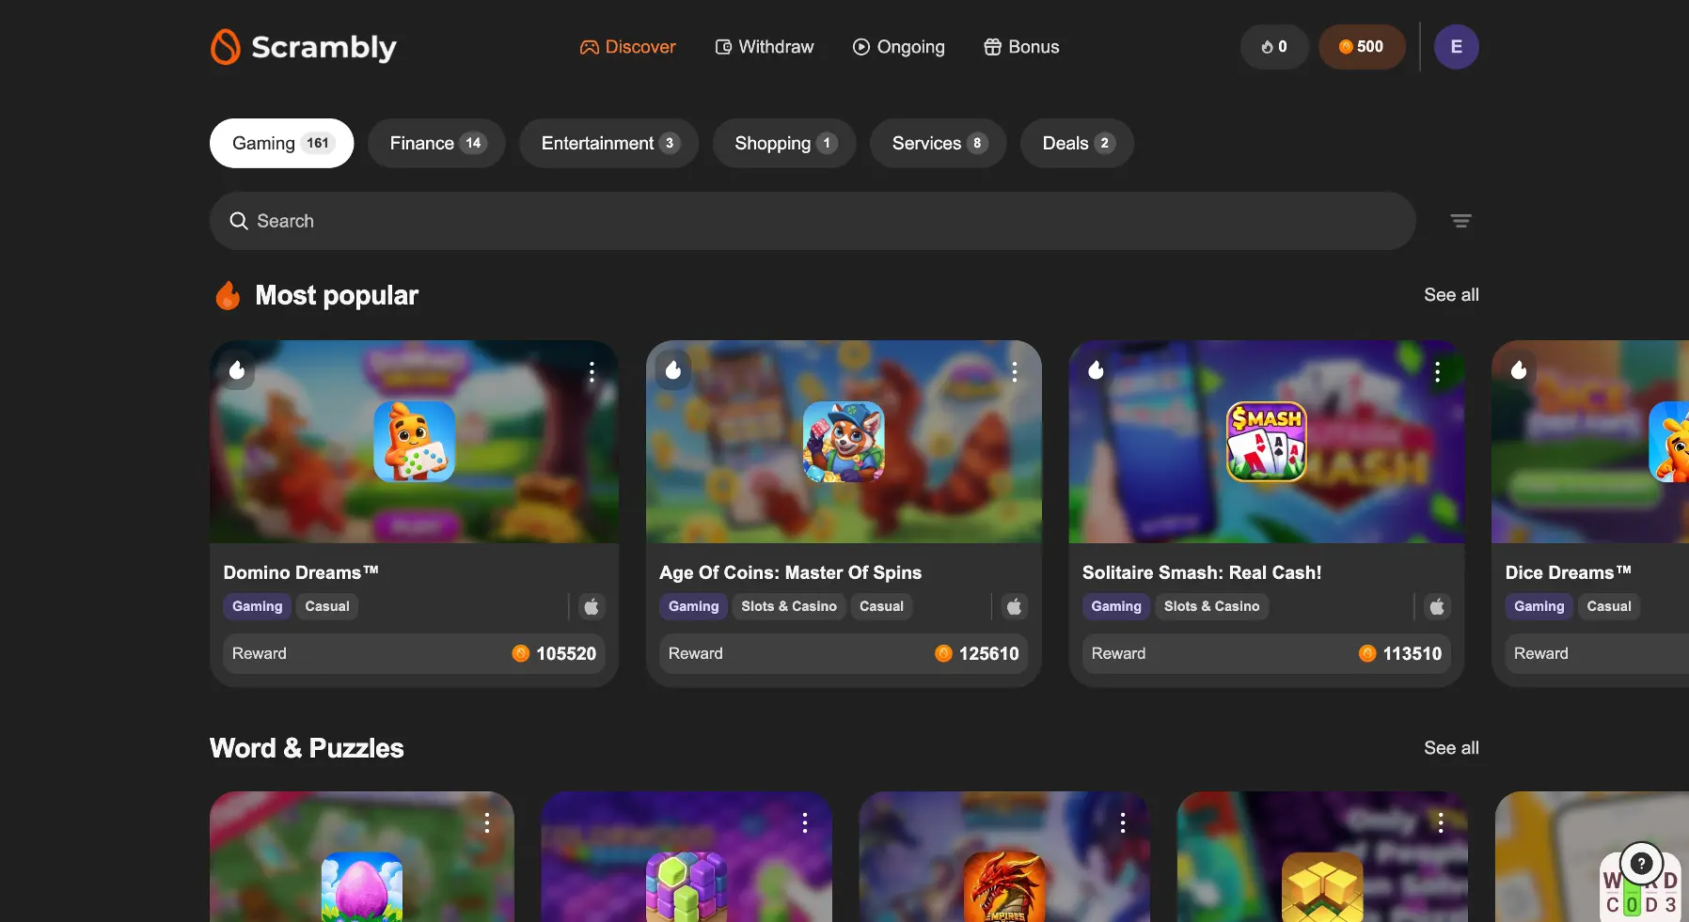Click the Casual tag on Age Of Coins

(x=881, y=606)
